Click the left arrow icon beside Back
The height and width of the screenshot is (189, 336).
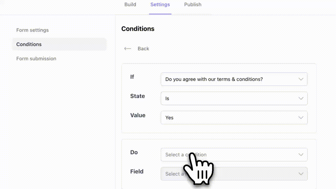[x=128, y=49]
